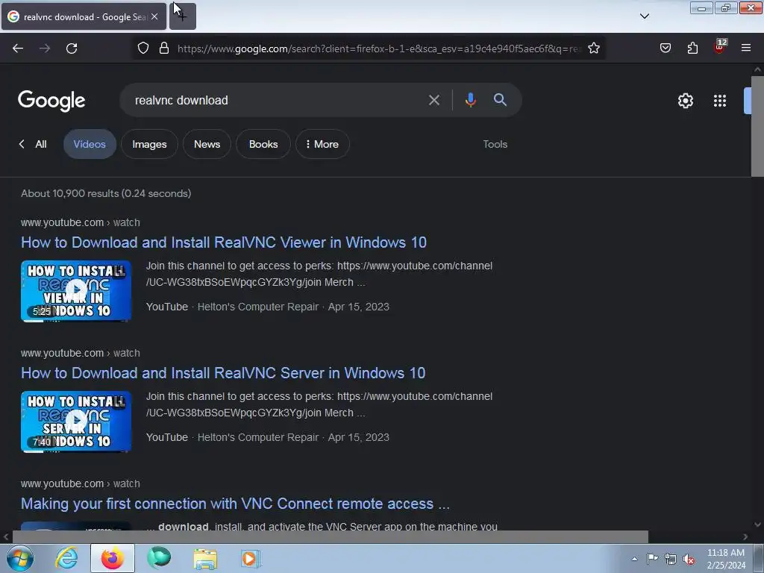
Task: Click the scroll down arrow
Action: coord(757,525)
